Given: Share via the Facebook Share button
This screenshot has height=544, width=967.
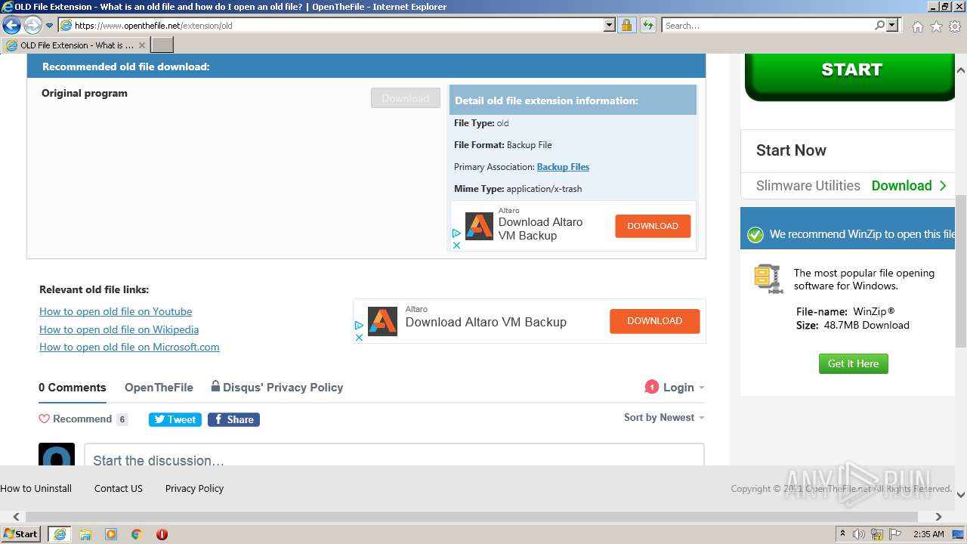Looking at the screenshot, I should point(233,419).
